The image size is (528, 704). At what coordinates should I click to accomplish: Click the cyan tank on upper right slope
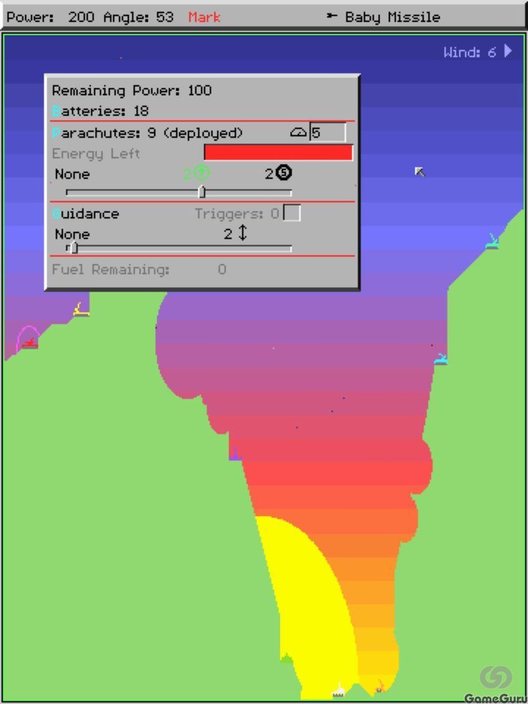point(493,242)
